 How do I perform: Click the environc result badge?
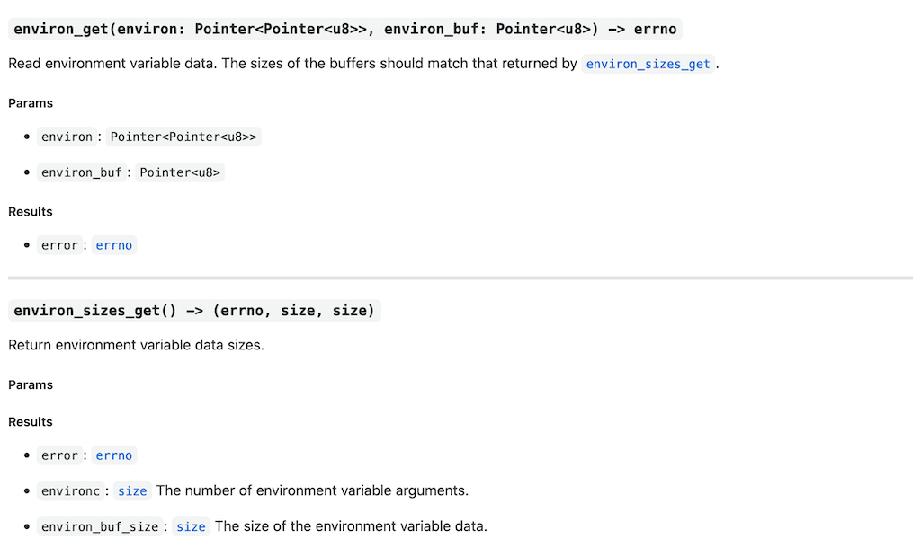point(71,490)
